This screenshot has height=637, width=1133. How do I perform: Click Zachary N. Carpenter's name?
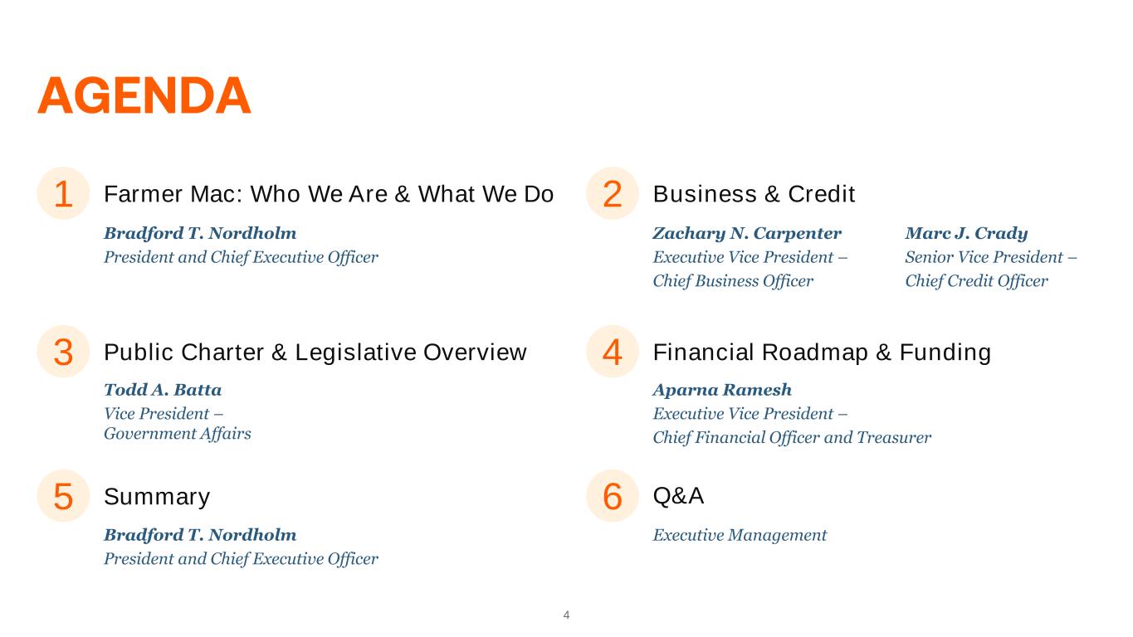[x=747, y=233]
